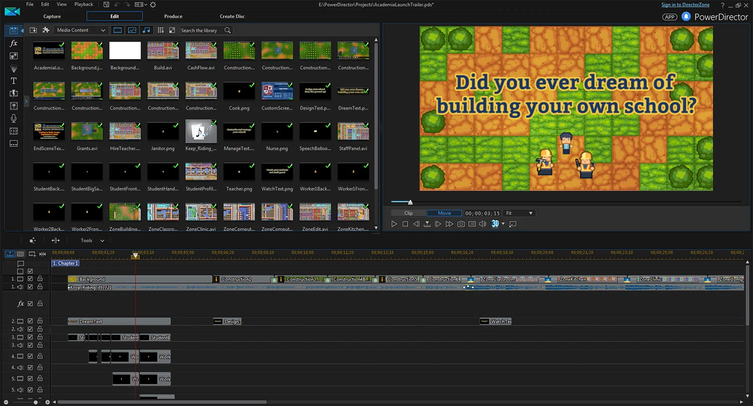This screenshot has width=753, height=406.
Task: Switch to the Capture tab
Action: coord(52,17)
